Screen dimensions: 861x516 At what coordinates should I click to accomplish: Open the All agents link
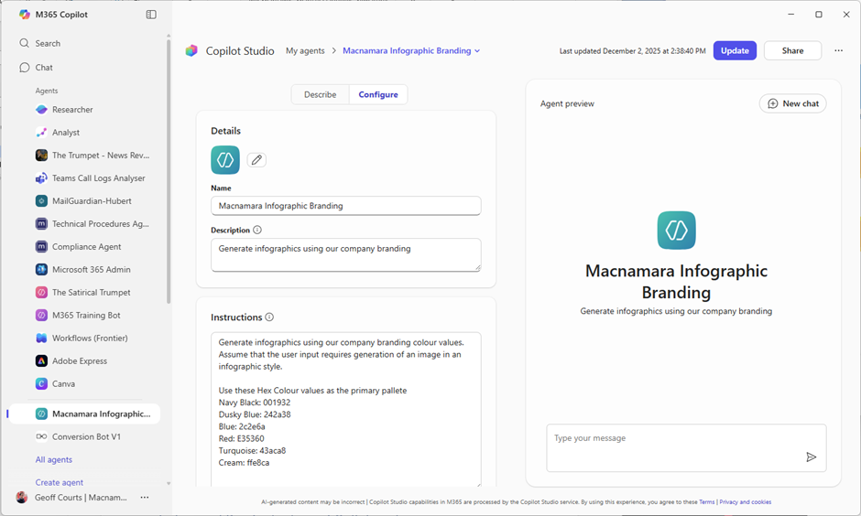point(54,459)
